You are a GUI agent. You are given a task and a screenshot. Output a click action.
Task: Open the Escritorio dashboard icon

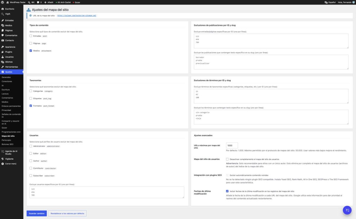pyautogui.click(x=3, y=9)
